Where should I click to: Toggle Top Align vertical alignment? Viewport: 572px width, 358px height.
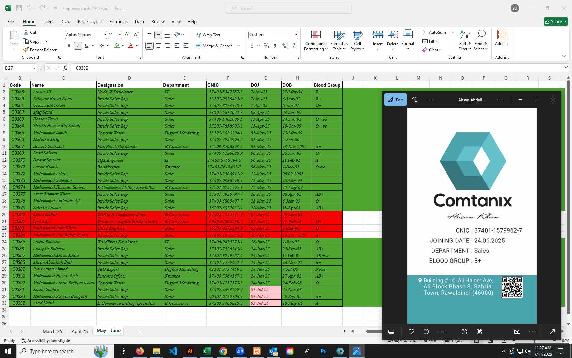tap(149, 35)
